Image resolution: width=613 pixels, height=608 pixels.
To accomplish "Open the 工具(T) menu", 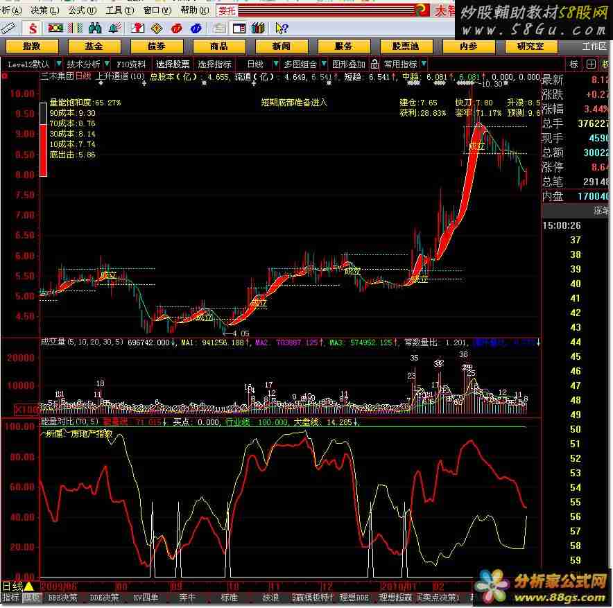I will coord(120,10).
